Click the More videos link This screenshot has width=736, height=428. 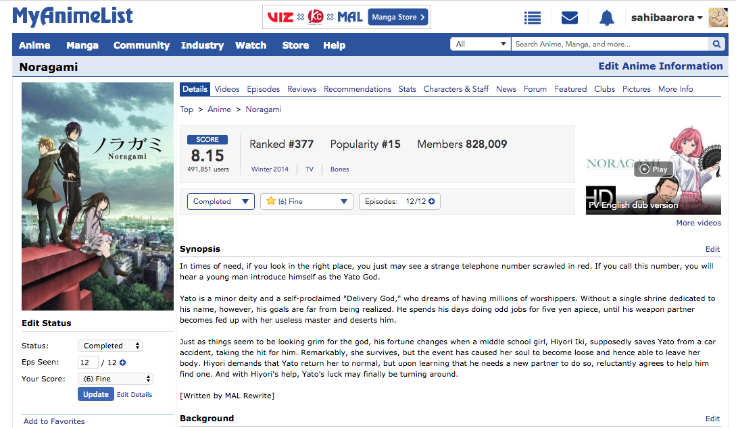(698, 223)
